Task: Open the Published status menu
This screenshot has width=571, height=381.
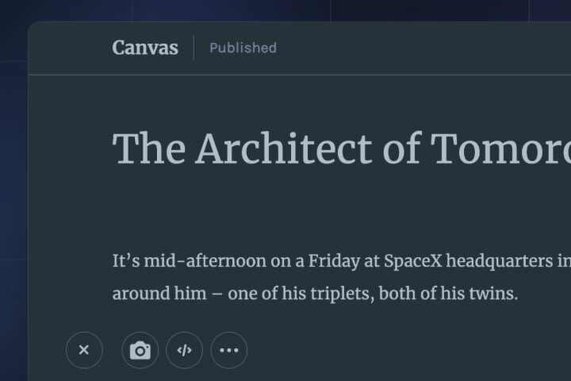Action: pos(243,48)
